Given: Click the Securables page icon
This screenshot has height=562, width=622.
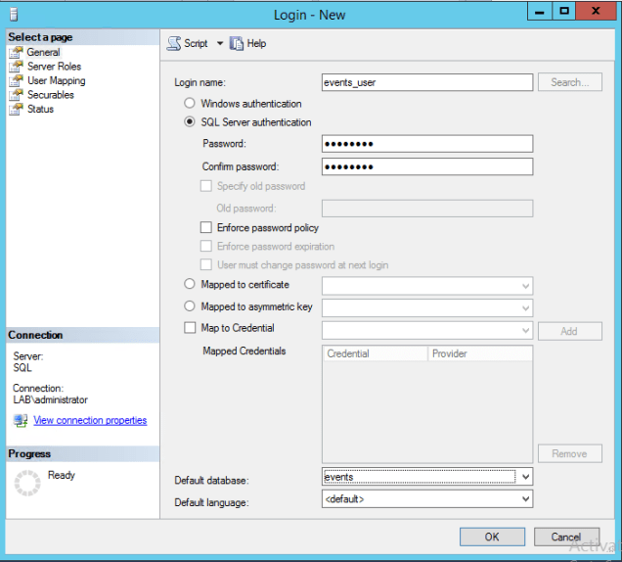Looking at the screenshot, I should point(17,95).
